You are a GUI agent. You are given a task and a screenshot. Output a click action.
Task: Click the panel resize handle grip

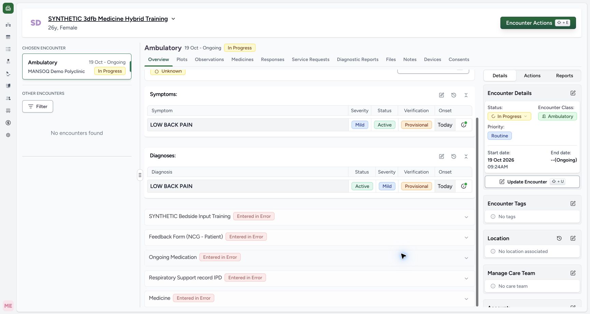pyautogui.click(x=140, y=175)
